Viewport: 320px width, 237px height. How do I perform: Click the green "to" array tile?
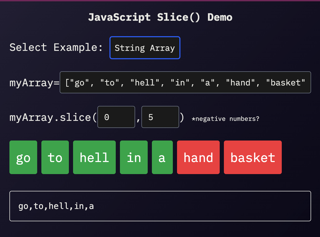click(55, 157)
